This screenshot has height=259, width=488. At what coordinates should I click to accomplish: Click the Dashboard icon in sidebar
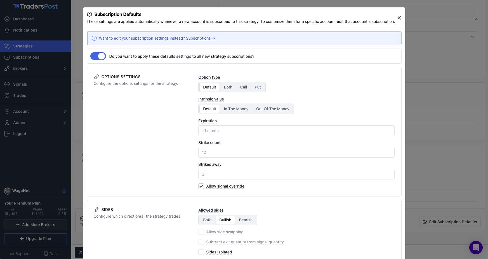(7, 19)
